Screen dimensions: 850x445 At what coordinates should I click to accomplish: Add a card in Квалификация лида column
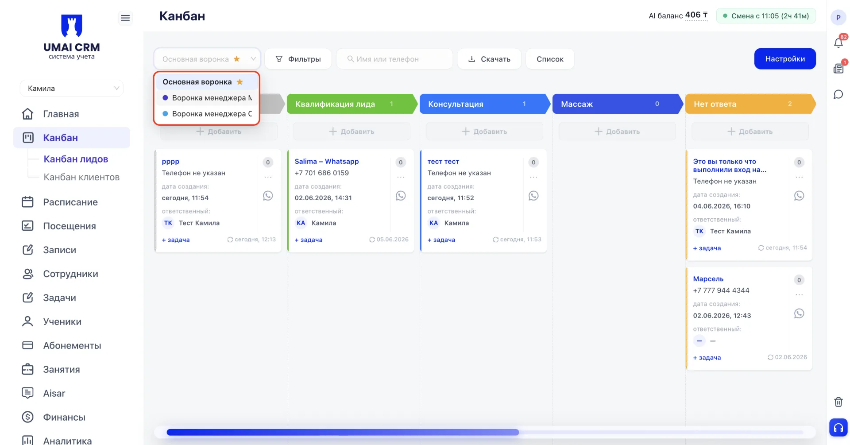click(x=352, y=132)
